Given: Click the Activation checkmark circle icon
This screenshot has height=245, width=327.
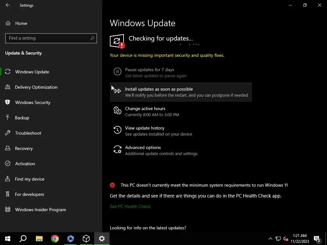Looking at the screenshot, I should (x=8, y=163).
